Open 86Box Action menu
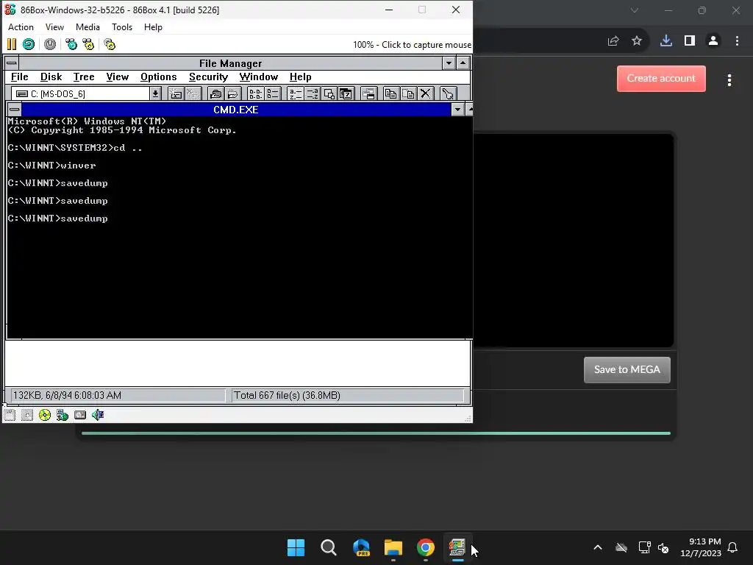Screen dimensions: 753x565 tap(21, 27)
